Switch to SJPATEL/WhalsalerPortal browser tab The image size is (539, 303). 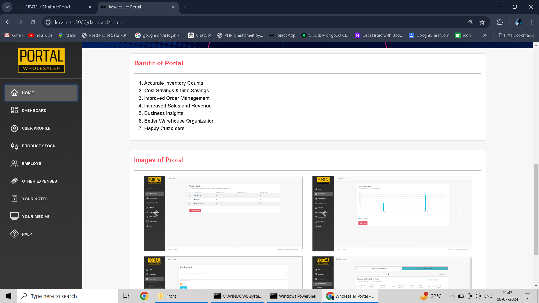47,7
